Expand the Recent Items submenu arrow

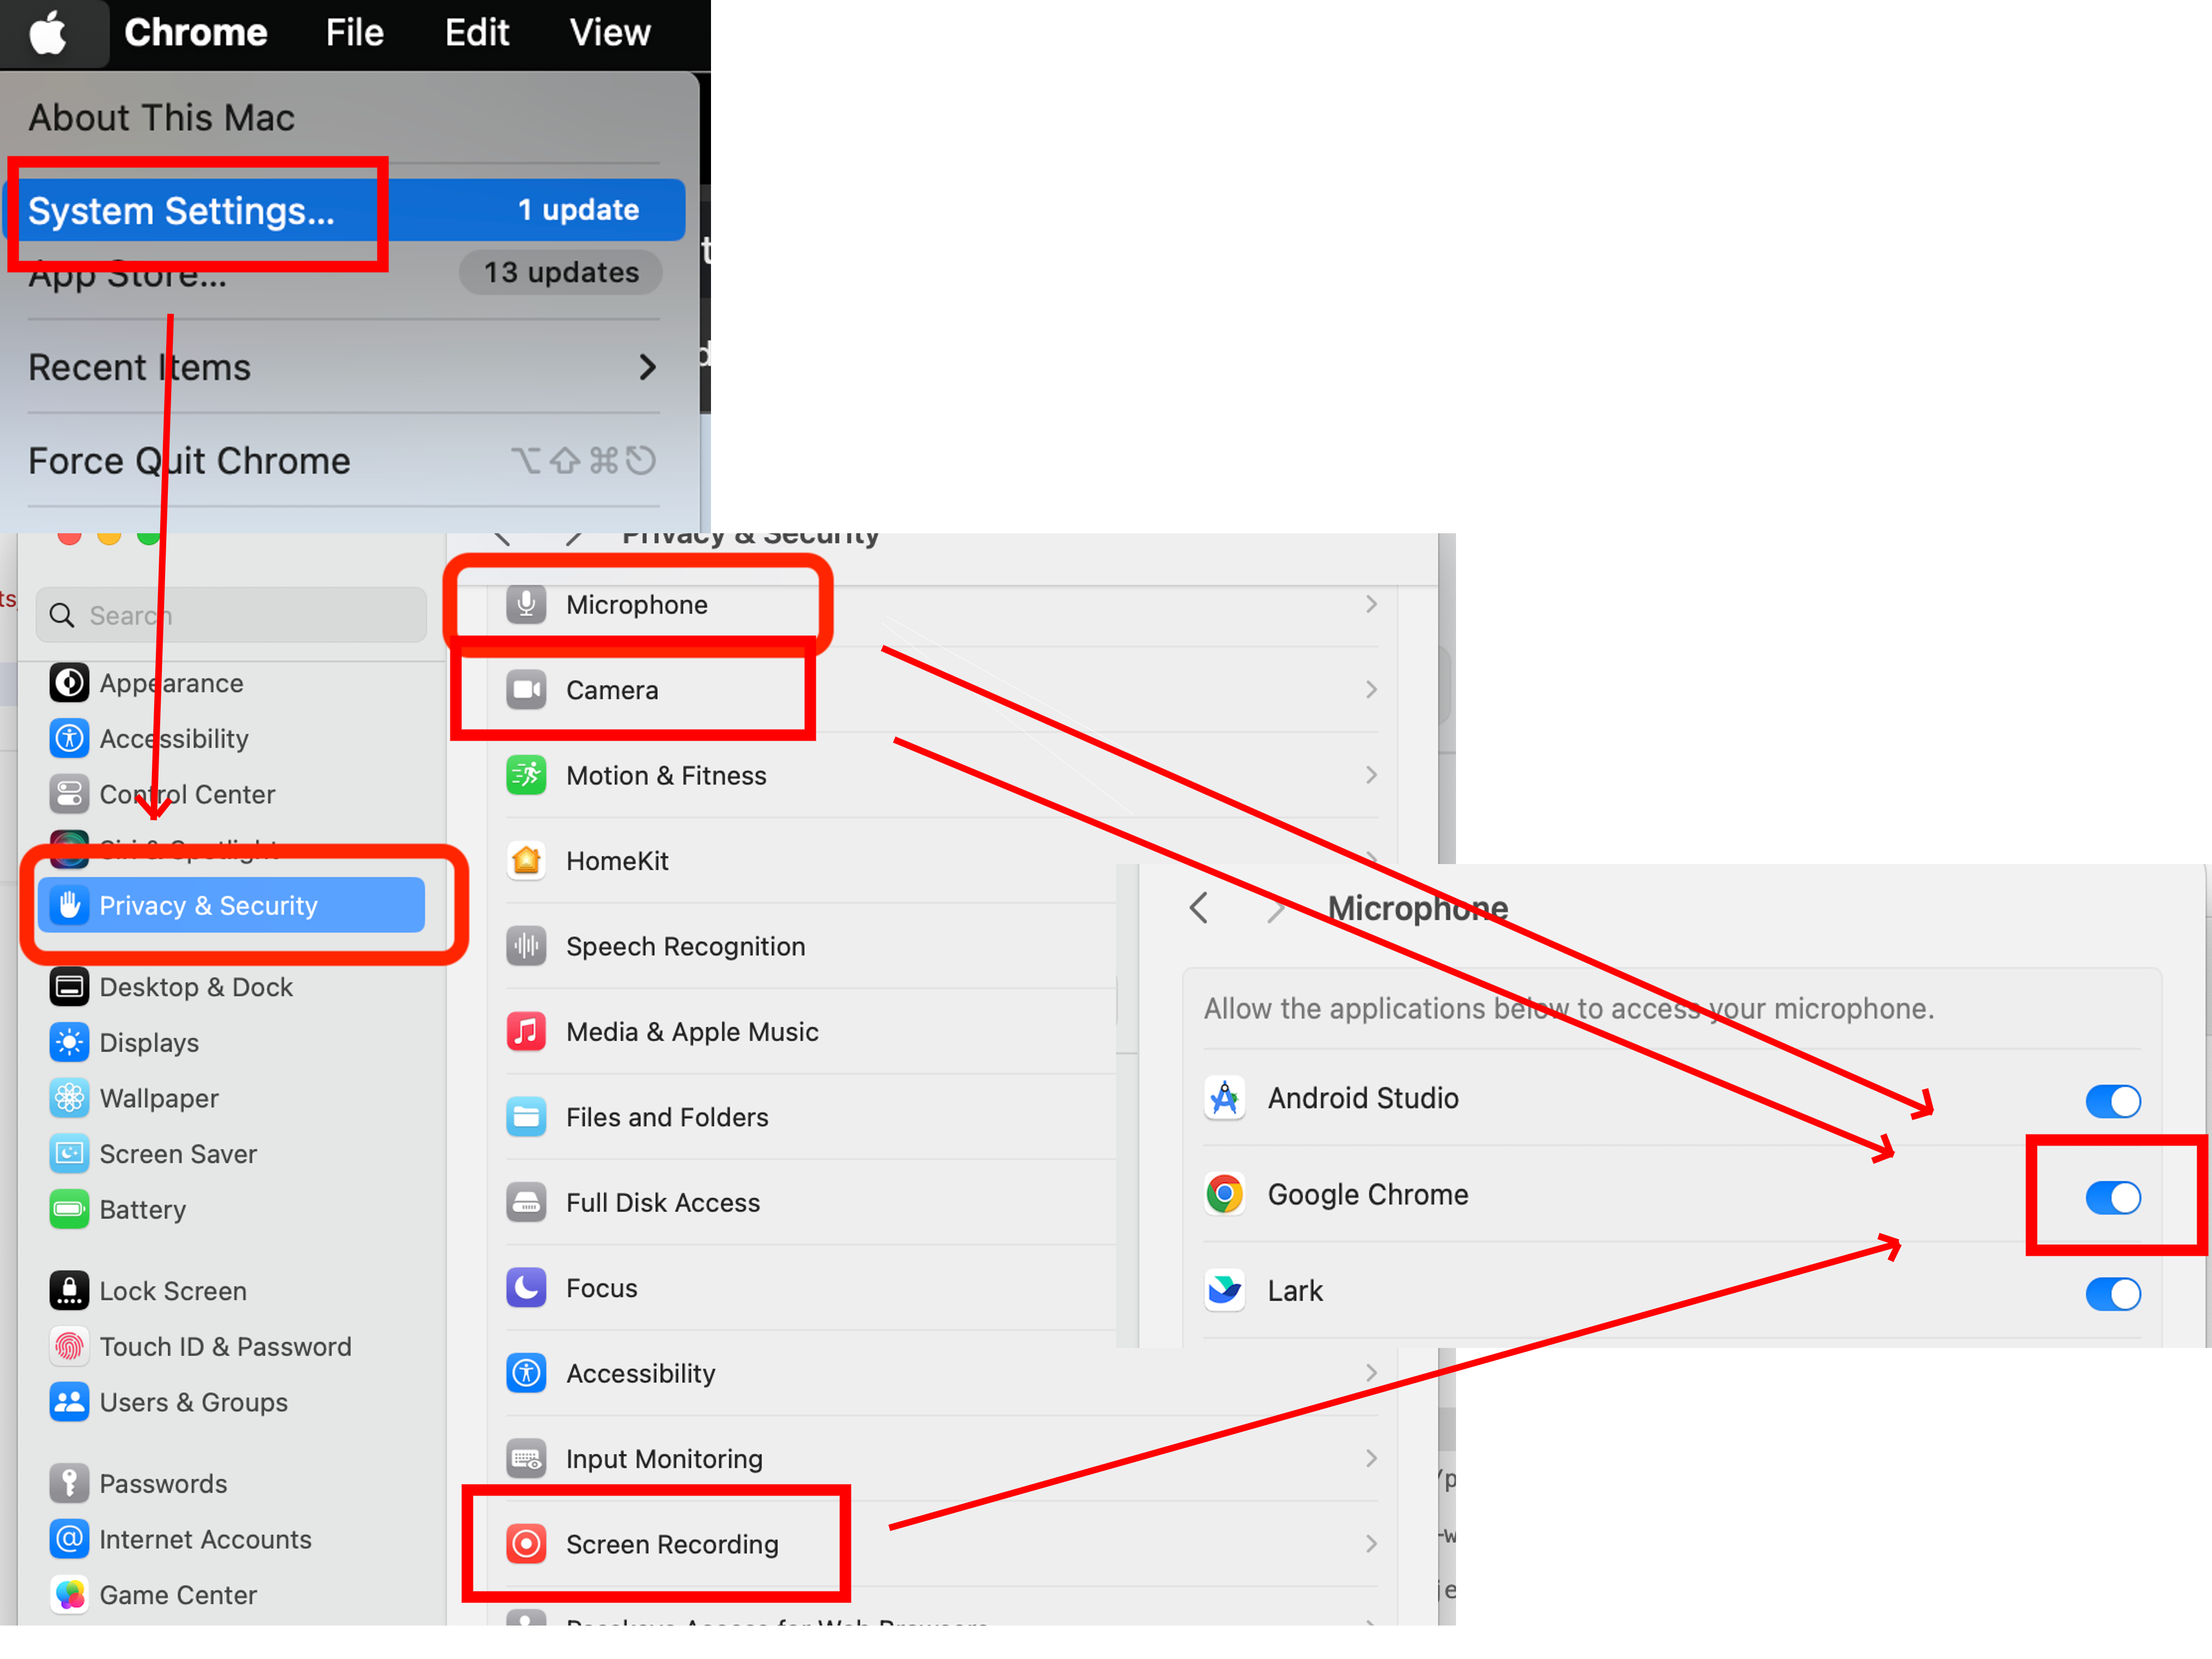point(647,367)
